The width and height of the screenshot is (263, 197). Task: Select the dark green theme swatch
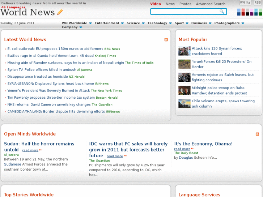pos(260,14)
